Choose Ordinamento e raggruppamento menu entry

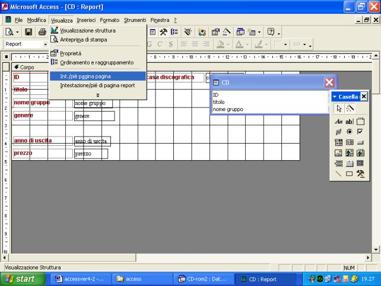(x=98, y=62)
